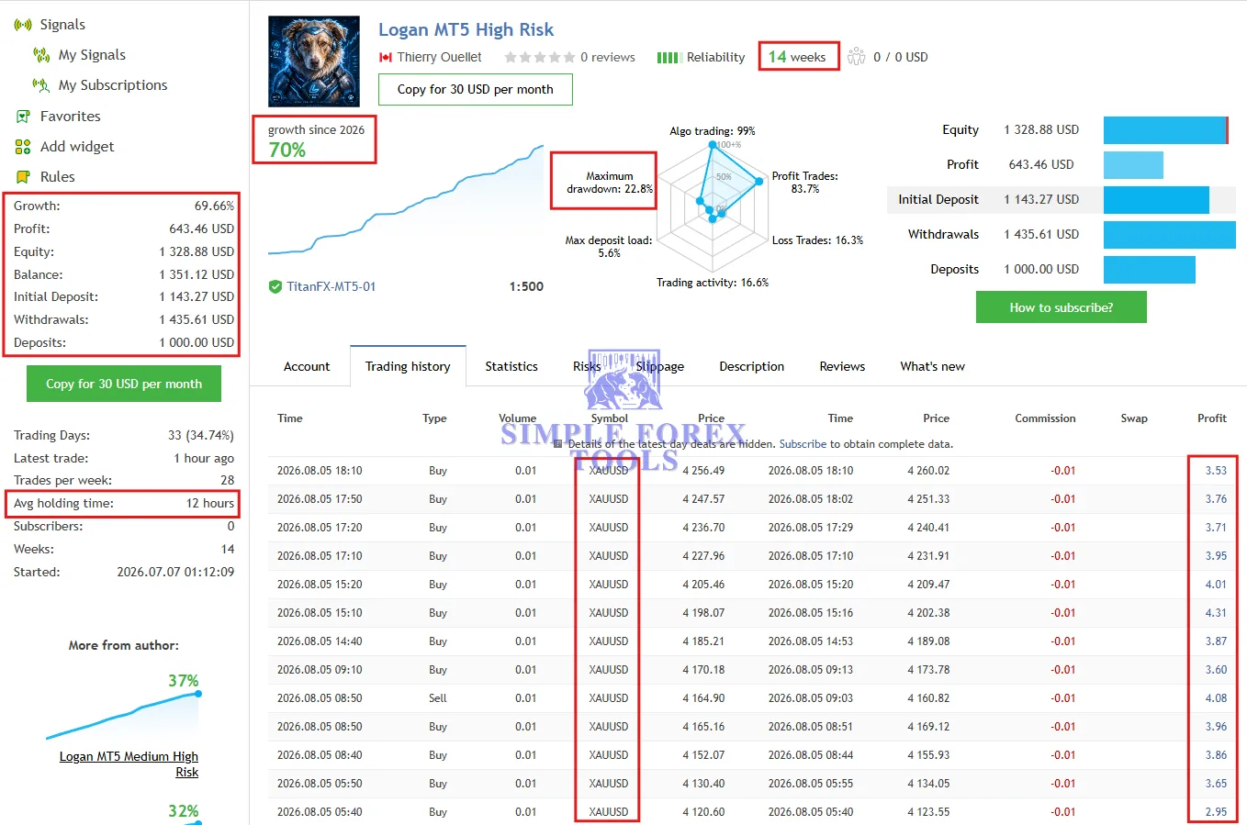Click the growth line chart
This screenshot has width=1247, height=825.
[406, 199]
